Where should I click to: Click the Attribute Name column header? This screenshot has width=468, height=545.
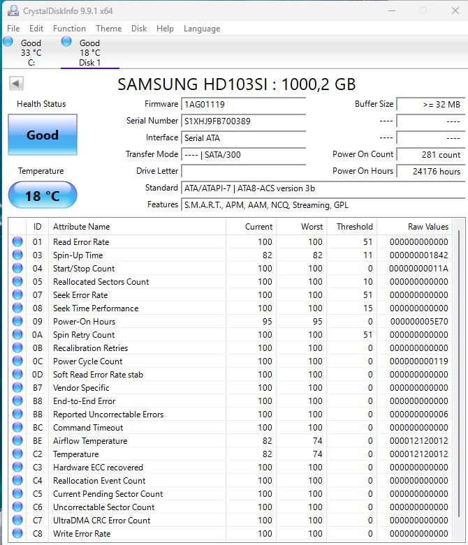tap(137, 227)
